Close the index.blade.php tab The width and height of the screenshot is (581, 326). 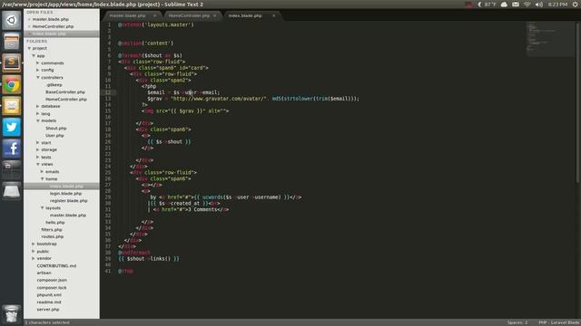274,15
